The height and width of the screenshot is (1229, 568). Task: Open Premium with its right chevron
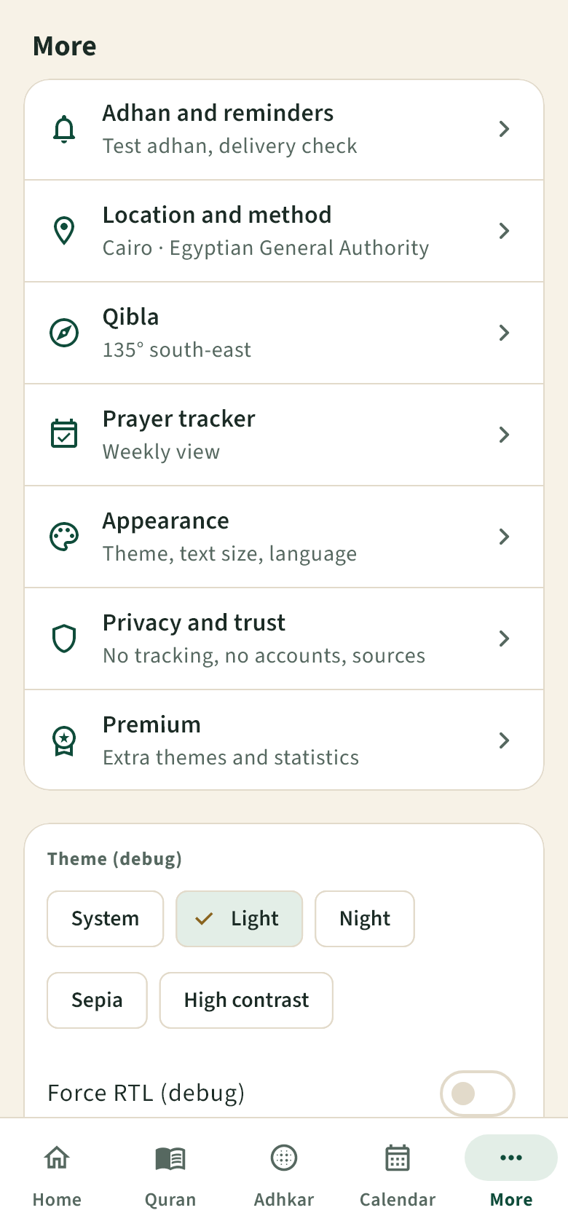pyautogui.click(x=504, y=740)
